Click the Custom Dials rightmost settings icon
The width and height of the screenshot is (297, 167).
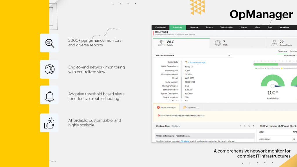(x=253, y=126)
